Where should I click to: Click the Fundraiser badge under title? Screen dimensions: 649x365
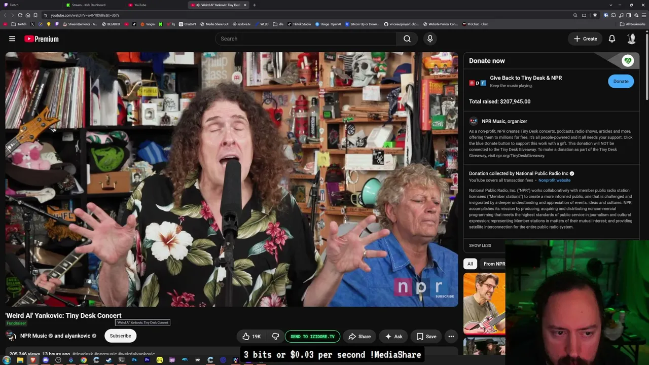pos(16,323)
